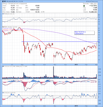This screenshot has height=107, width=103.
Task: Click the tall late-October volume spike bar
Action: pos(54,72)
